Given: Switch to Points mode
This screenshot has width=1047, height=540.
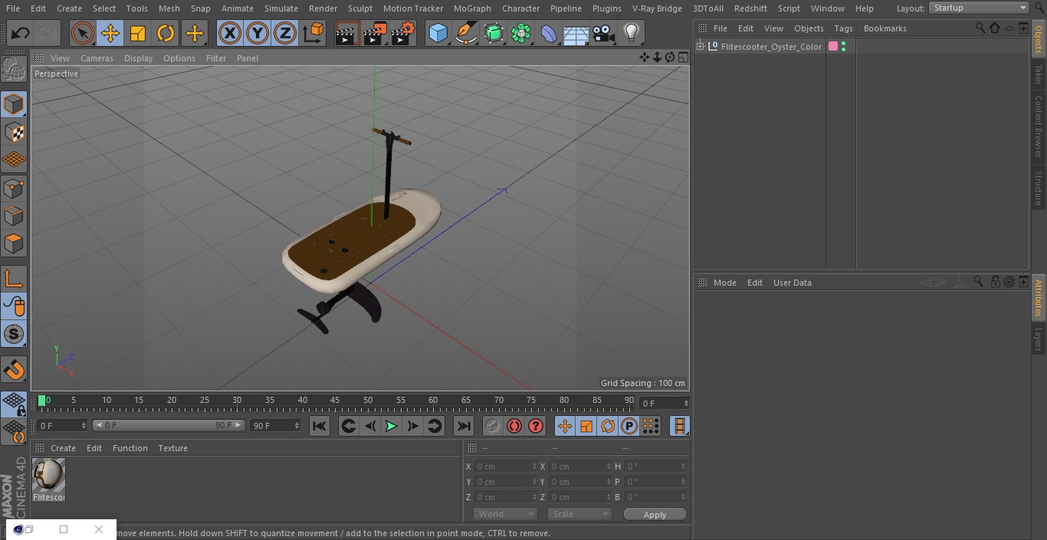Looking at the screenshot, I should click(14, 188).
